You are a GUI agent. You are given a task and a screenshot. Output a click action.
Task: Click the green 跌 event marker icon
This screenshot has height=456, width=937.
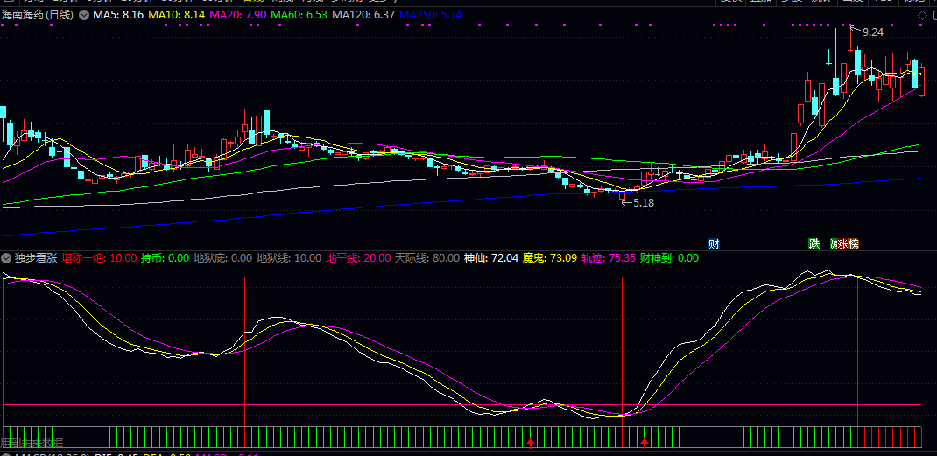point(814,243)
